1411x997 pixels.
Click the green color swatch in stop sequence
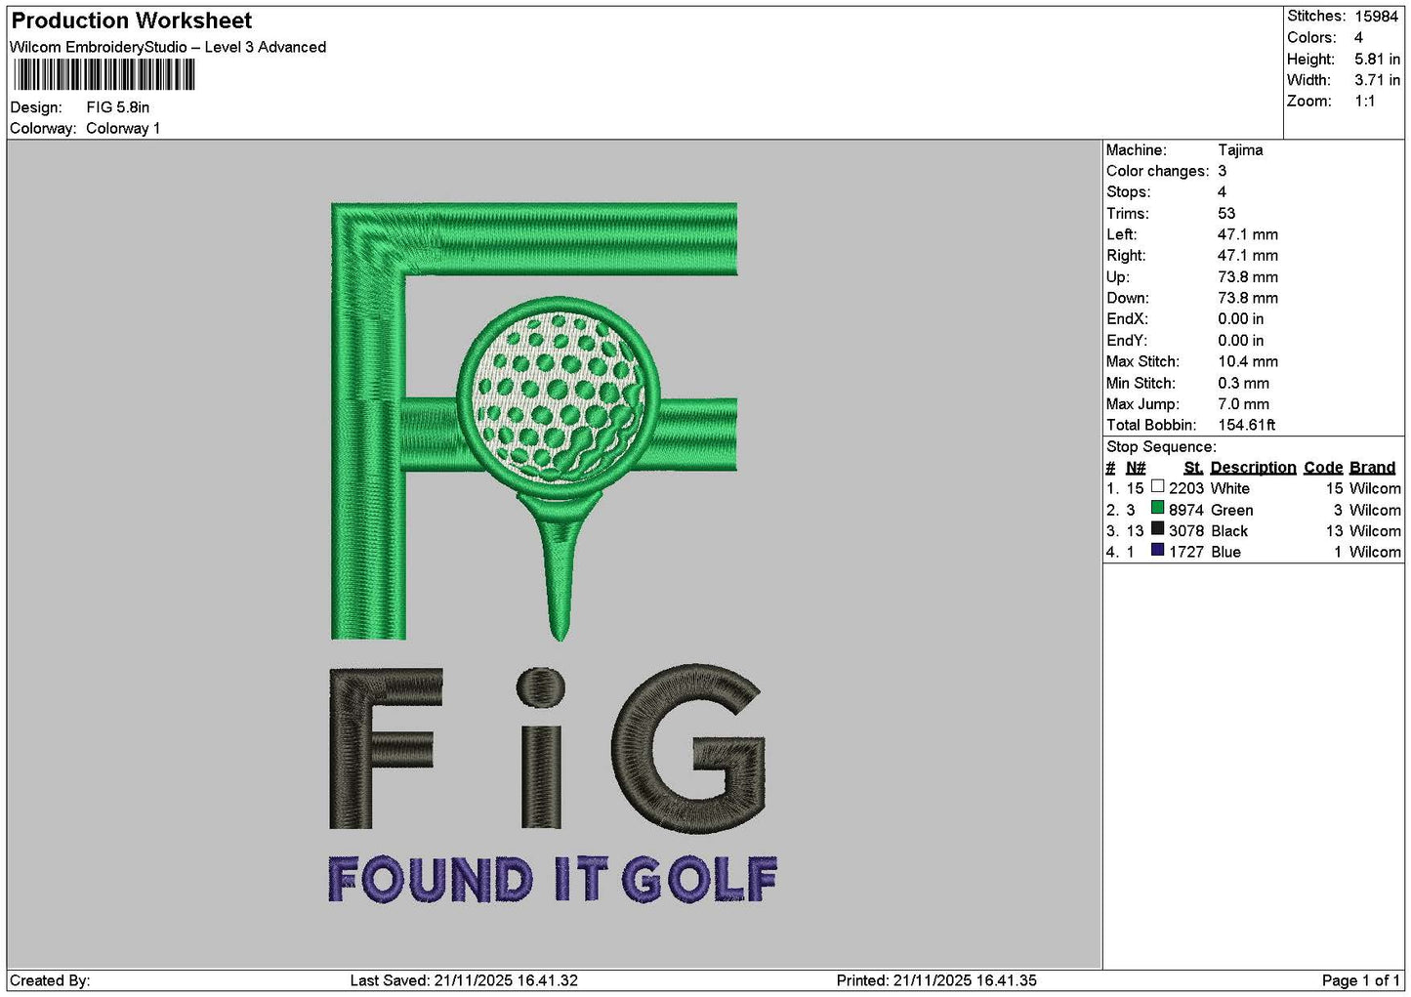[1157, 508]
